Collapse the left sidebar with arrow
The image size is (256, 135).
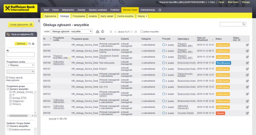click(x=39, y=21)
